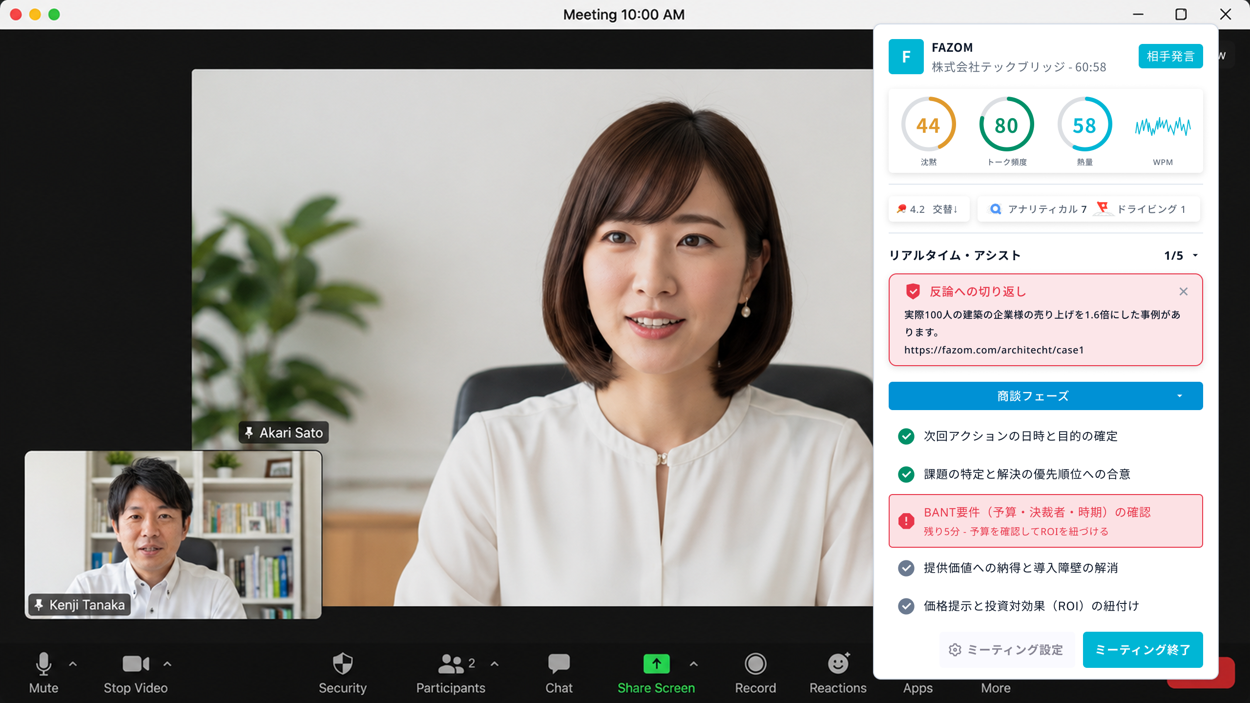Viewport: 1250px width, 703px height.
Task: Click the 4.2 交替 ping-pong indicator
Action: pyautogui.click(x=928, y=209)
